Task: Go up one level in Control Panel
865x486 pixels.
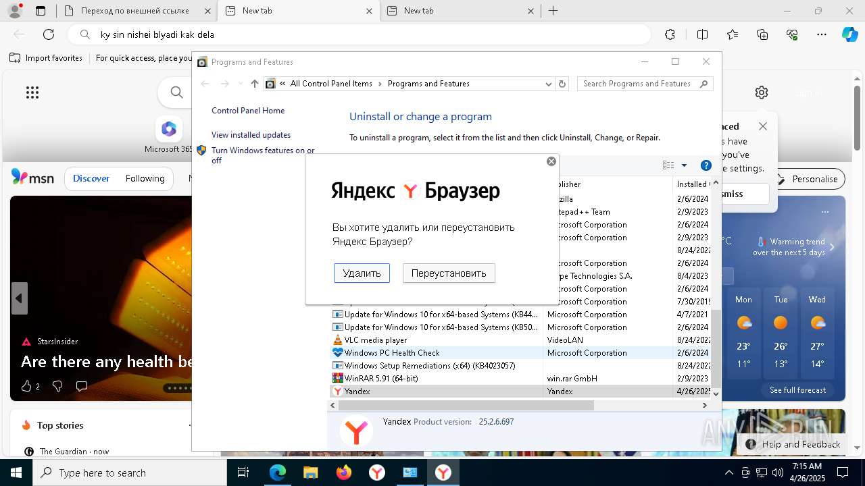Action: 254,84
